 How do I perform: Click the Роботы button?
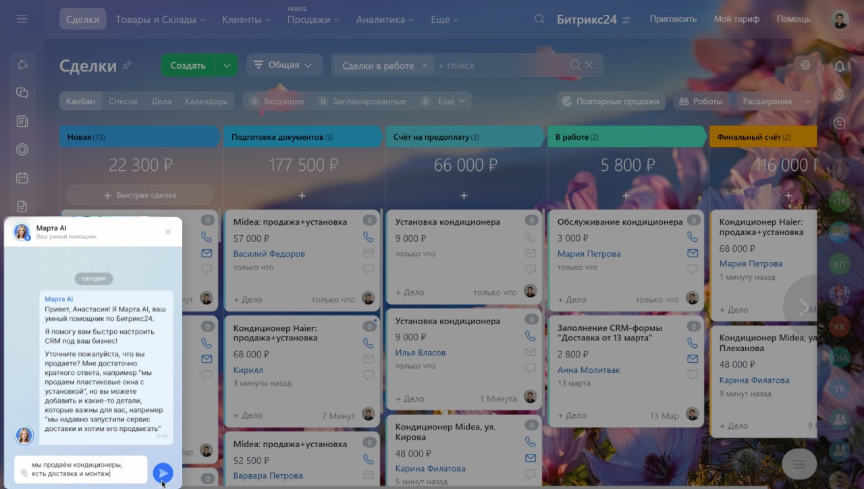[701, 101]
